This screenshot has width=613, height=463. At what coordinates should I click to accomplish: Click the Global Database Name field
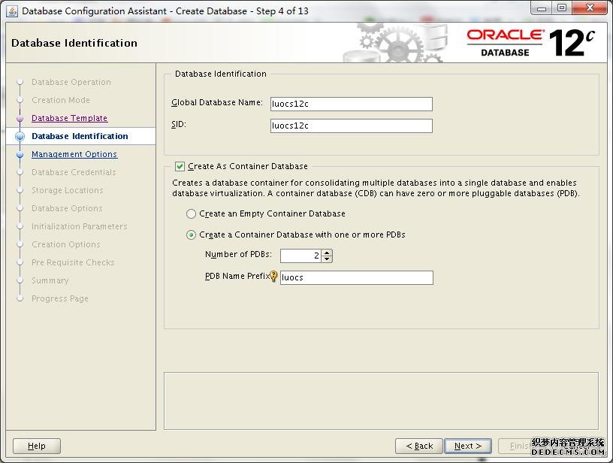[351, 104]
